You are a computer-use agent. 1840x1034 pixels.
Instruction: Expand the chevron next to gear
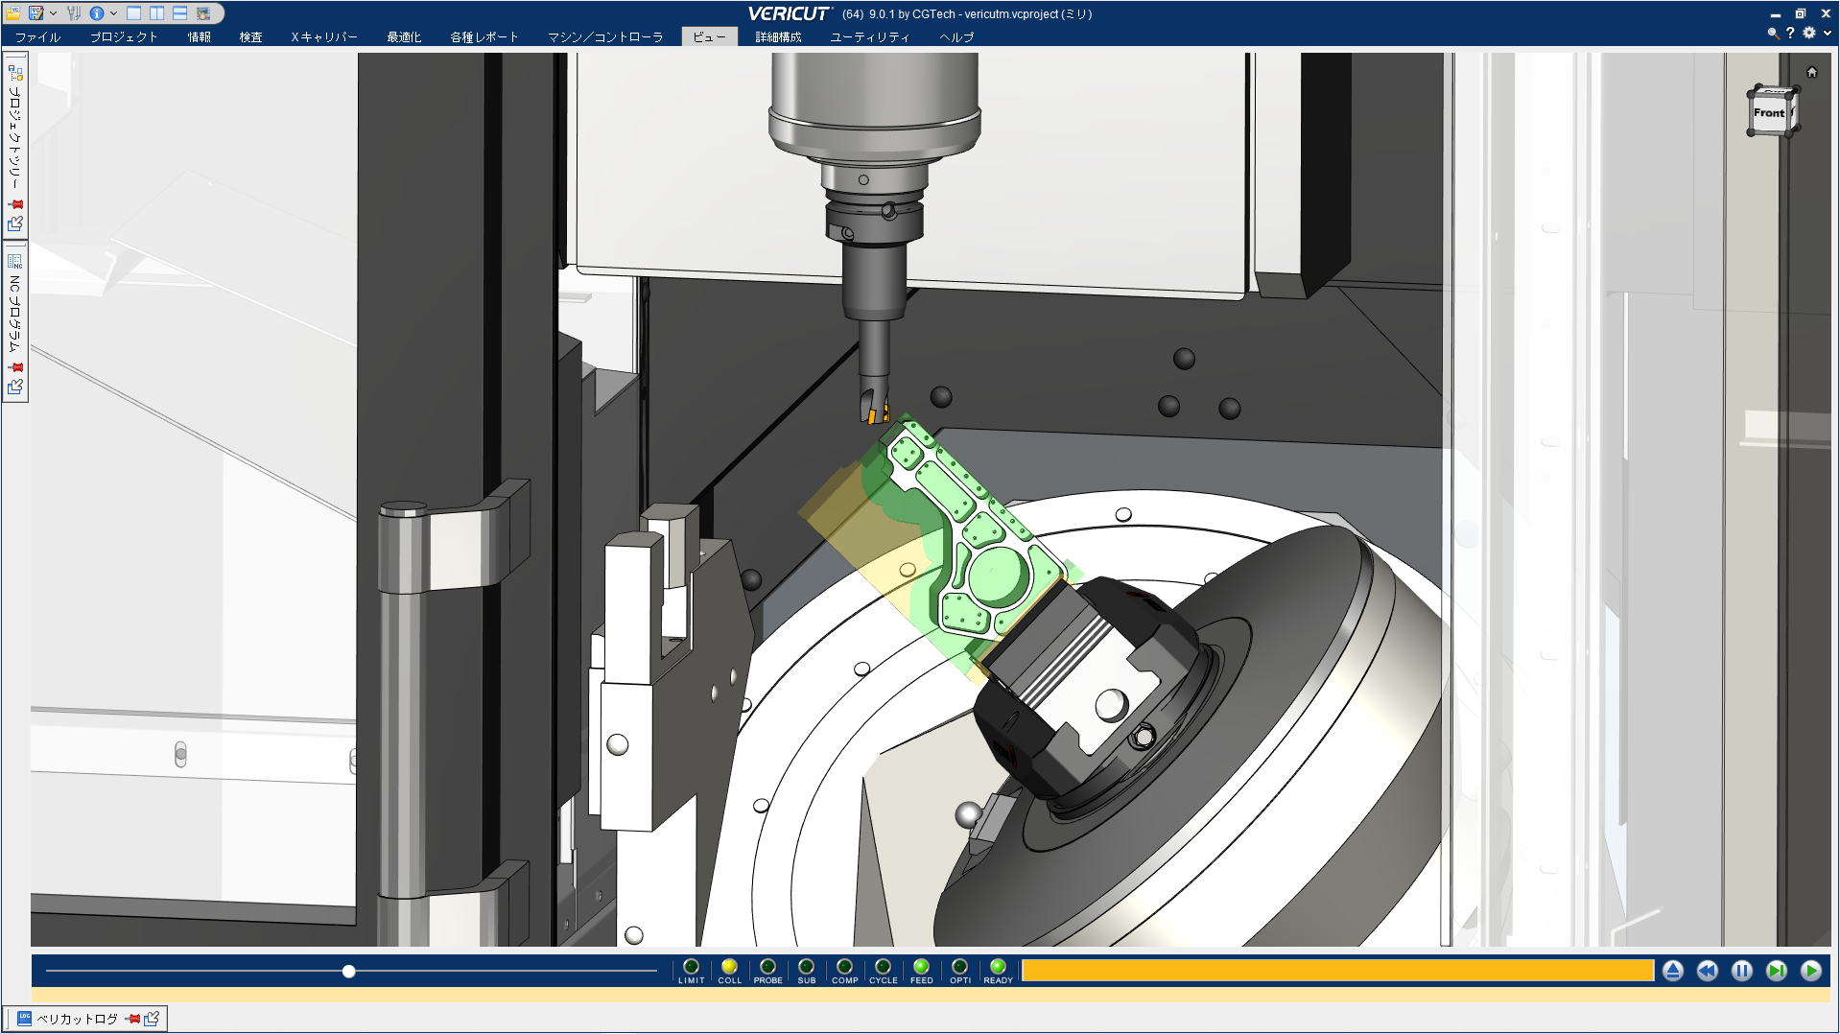[x=1827, y=33]
